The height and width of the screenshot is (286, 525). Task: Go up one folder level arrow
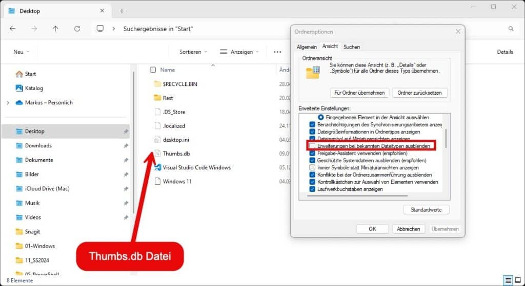[55, 29]
